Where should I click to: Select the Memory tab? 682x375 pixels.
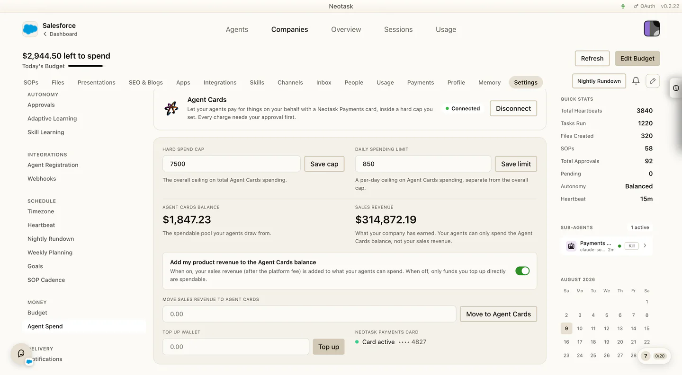click(489, 82)
